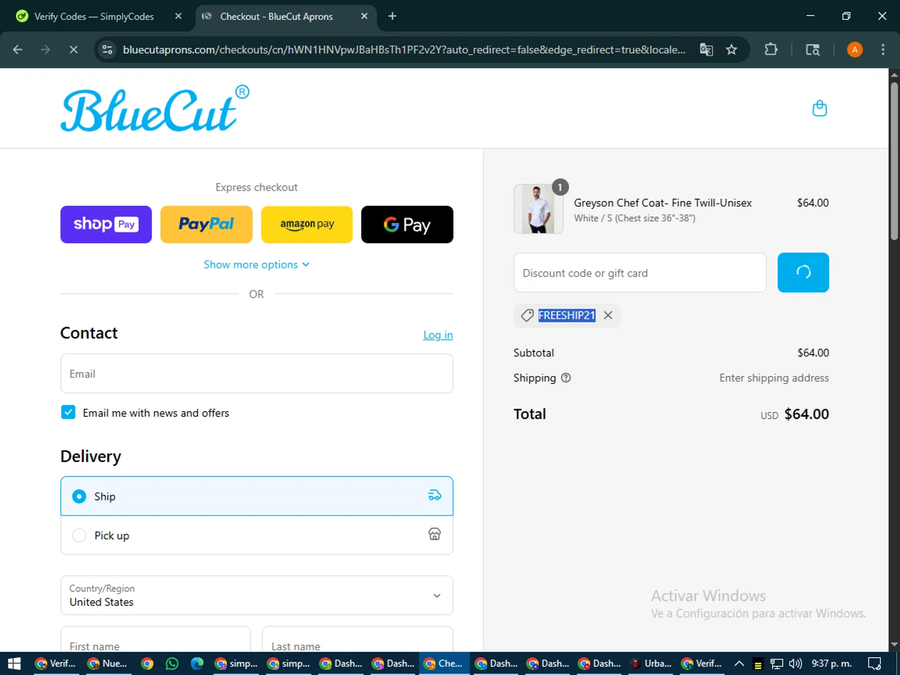This screenshot has width=900, height=675.
Task: Click the network icon in the system tray
Action: click(777, 664)
